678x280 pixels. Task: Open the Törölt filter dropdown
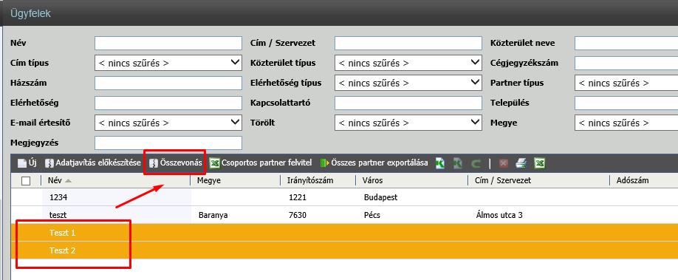408,123
